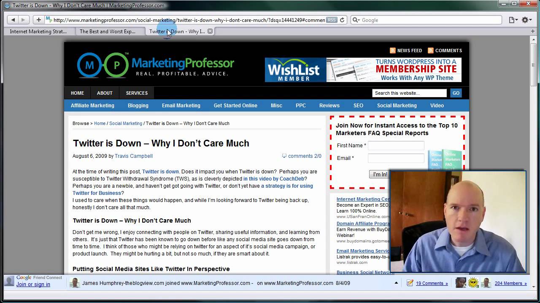Click the sun-face member avatar

(473, 283)
